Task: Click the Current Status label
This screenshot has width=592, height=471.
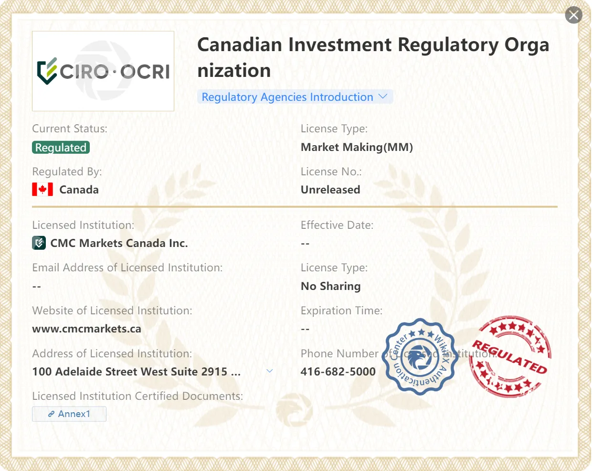Action: tap(70, 129)
